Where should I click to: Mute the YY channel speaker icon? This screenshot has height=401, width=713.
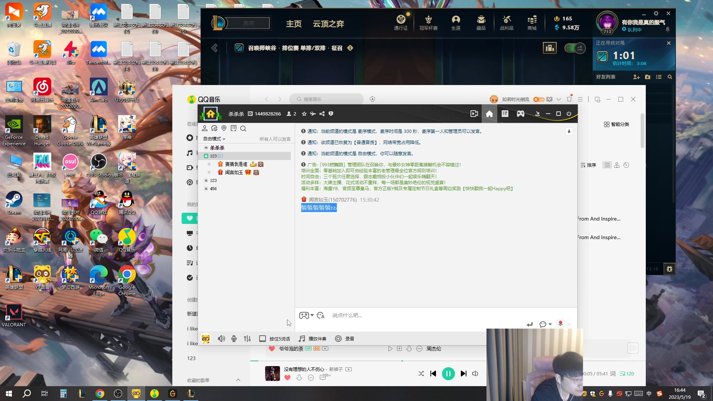pos(221,339)
